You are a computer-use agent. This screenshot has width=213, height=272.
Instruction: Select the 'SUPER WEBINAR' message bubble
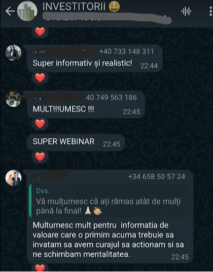[x=76, y=142]
